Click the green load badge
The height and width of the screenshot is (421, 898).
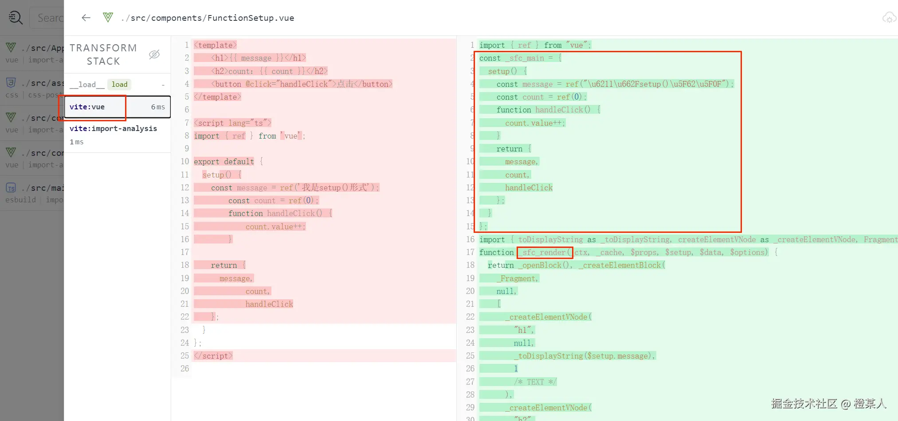pos(119,85)
